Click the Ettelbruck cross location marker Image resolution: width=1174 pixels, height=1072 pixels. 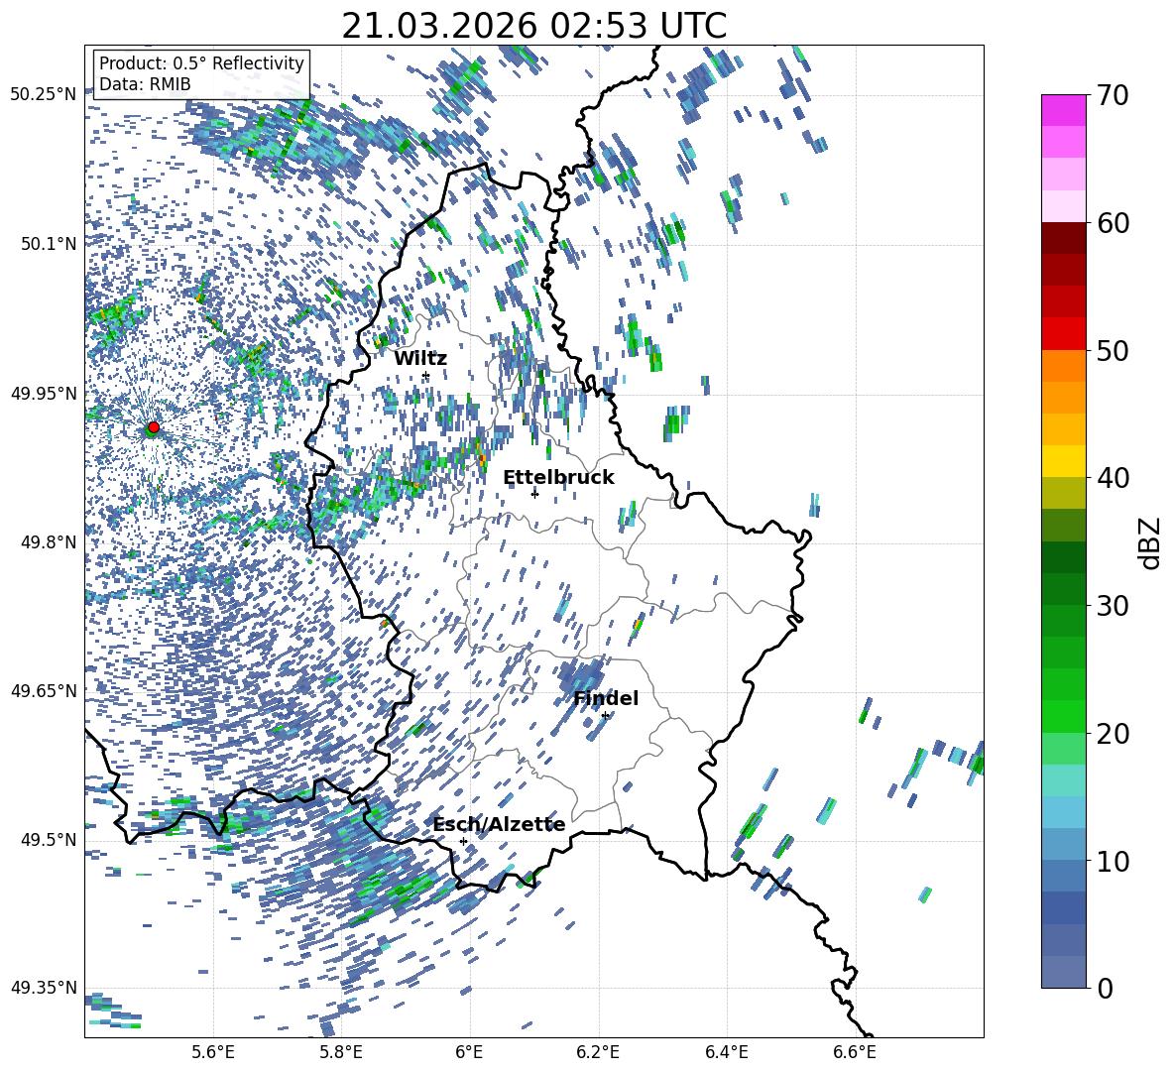[x=534, y=493]
